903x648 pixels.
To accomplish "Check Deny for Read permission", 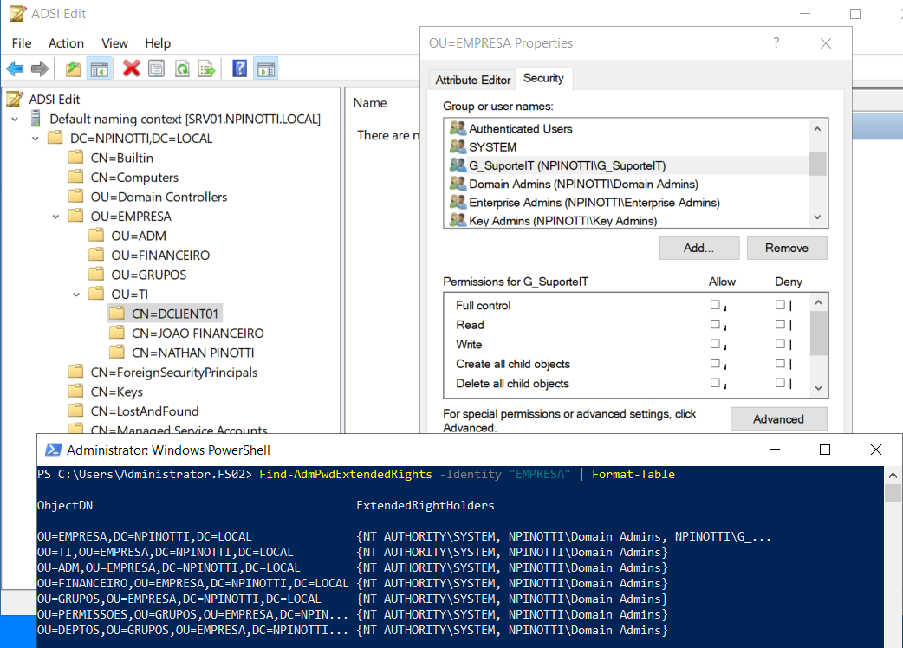I will pyautogui.click(x=780, y=325).
